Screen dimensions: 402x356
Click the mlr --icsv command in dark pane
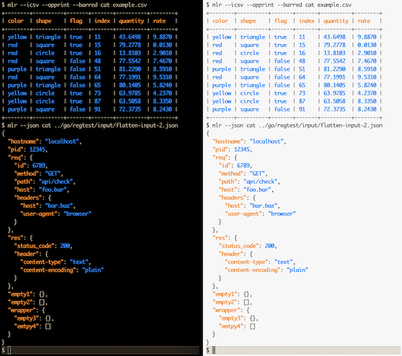click(x=77, y=5)
